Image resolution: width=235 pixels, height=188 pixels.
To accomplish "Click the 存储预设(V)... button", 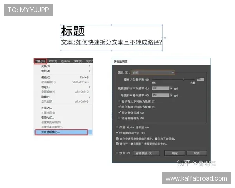I will coord(146,153).
